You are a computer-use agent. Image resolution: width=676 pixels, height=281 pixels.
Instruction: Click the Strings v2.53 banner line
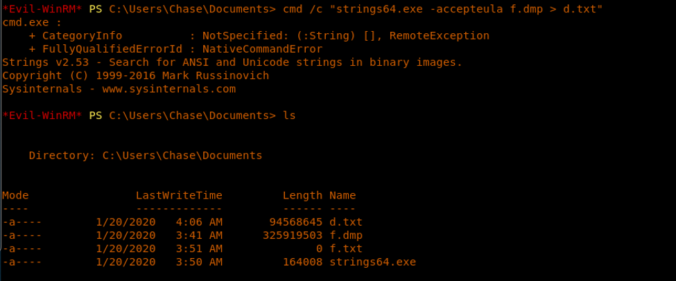(232, 62)
